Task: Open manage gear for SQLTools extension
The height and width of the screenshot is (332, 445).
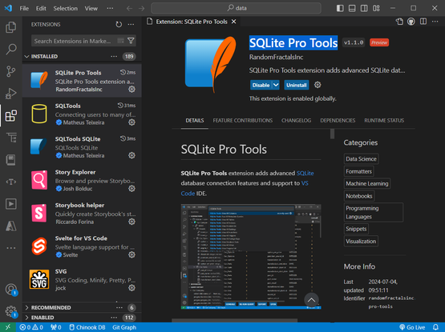Action: click(x=131, y=122)
